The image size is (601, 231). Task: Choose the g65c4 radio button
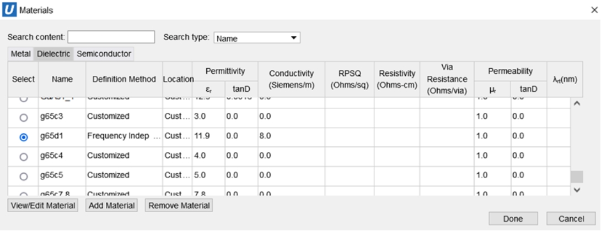coord(24,157)
